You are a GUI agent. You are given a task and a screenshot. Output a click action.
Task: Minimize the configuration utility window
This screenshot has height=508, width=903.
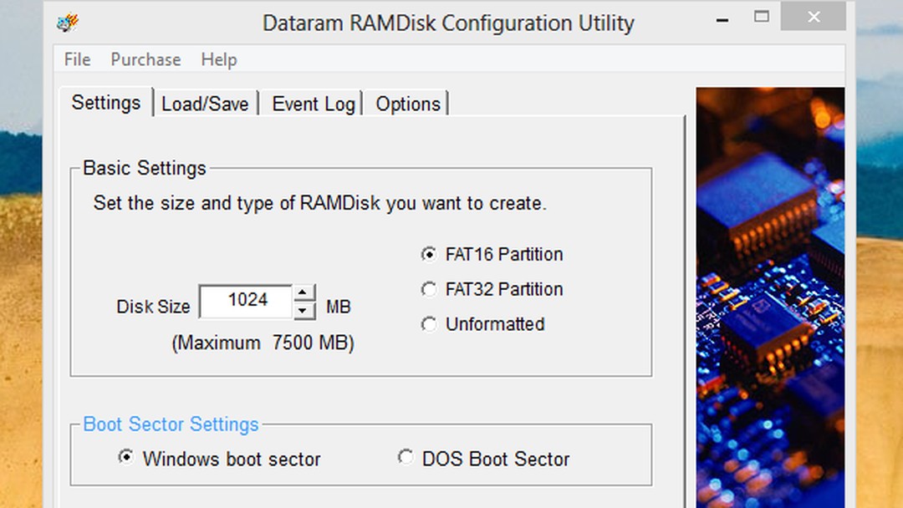721,17
